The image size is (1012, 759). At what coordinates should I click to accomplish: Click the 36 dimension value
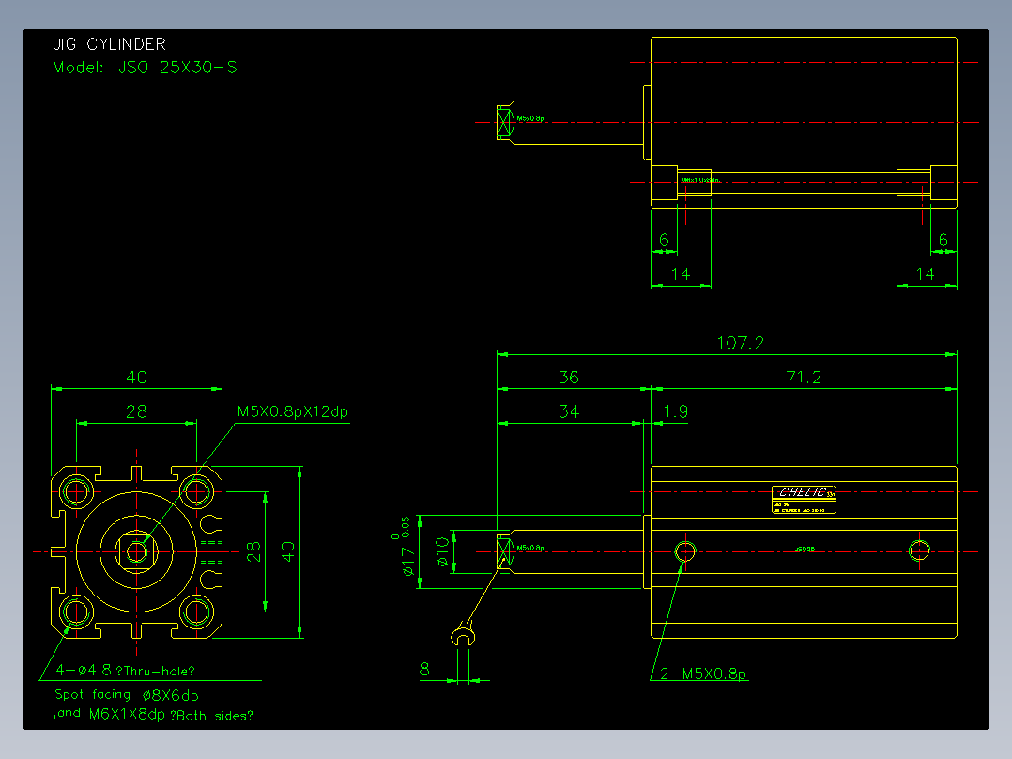(x=569, y=378)
